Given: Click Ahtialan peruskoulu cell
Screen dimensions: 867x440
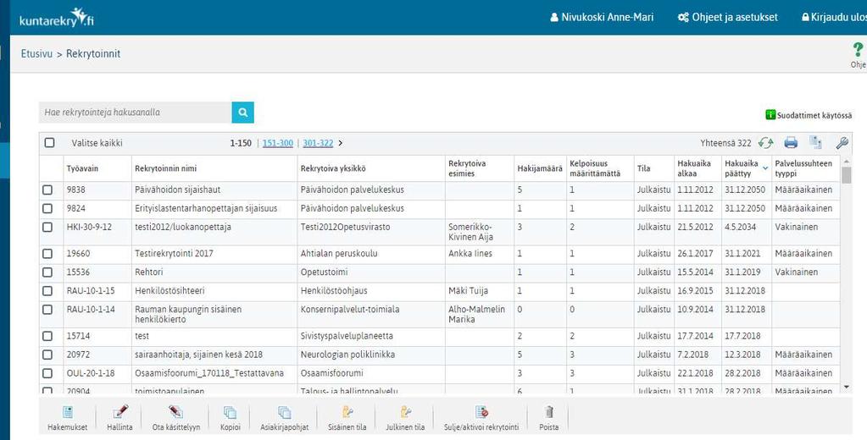Looking at the screenshot, I should coord(339,254).
